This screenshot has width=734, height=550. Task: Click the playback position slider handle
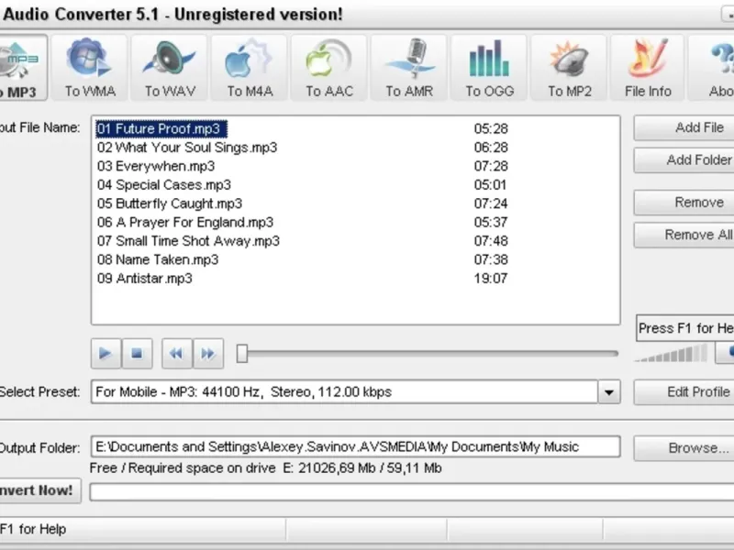pyautogui.click(x=242, y=354)
